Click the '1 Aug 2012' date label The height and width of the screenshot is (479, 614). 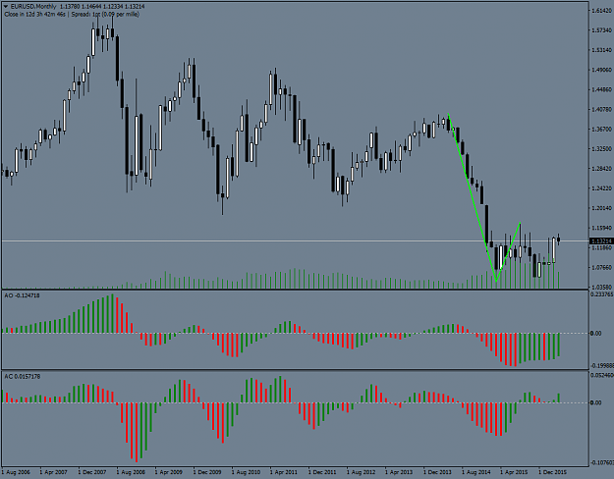click(361, 472)
